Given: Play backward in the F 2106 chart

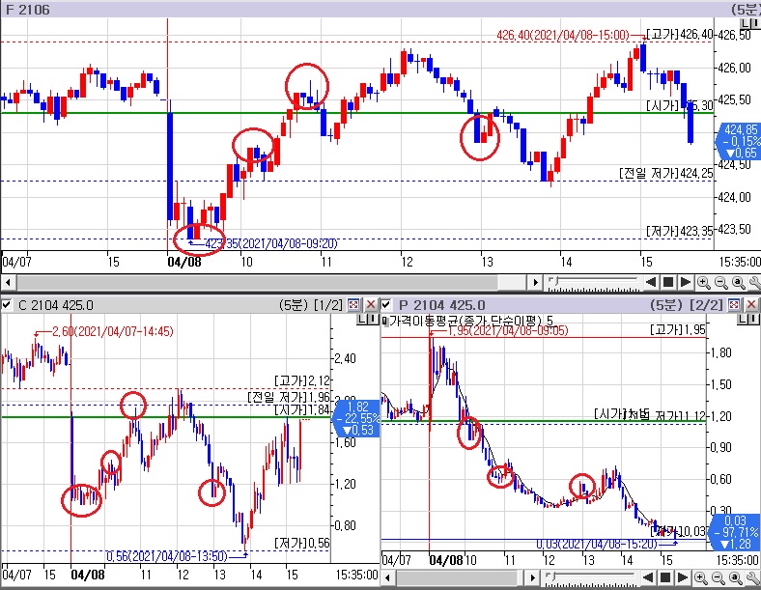Looking at the screenshot, I should click(651, 282).
